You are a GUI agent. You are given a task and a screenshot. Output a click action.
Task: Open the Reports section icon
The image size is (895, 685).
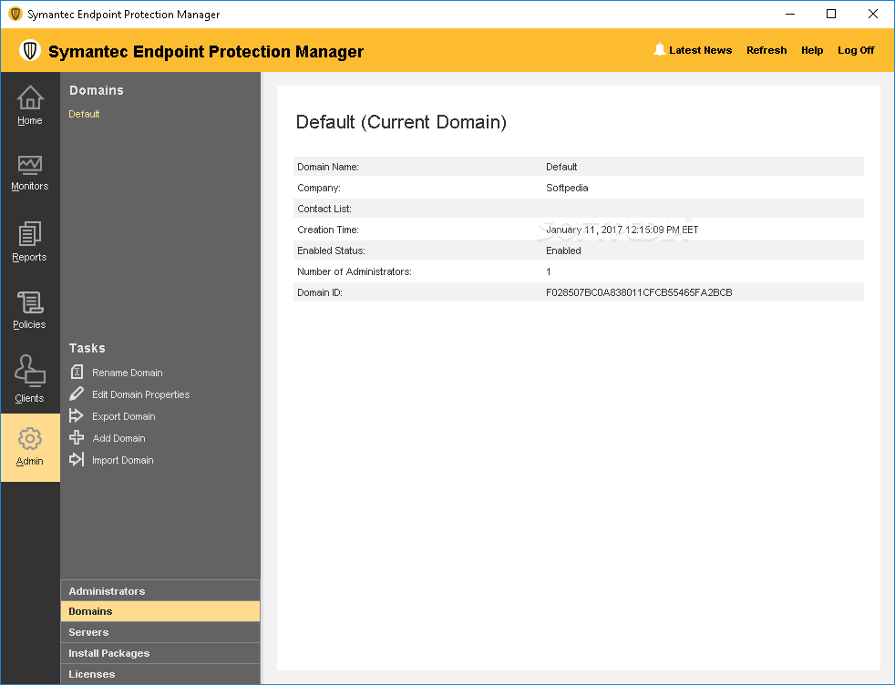pos(30,234)
